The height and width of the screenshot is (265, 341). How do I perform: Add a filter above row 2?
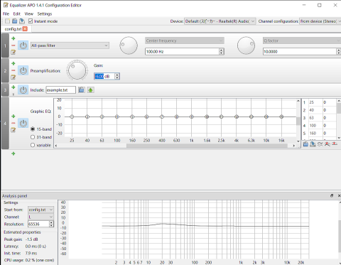(x=13, y=63)
